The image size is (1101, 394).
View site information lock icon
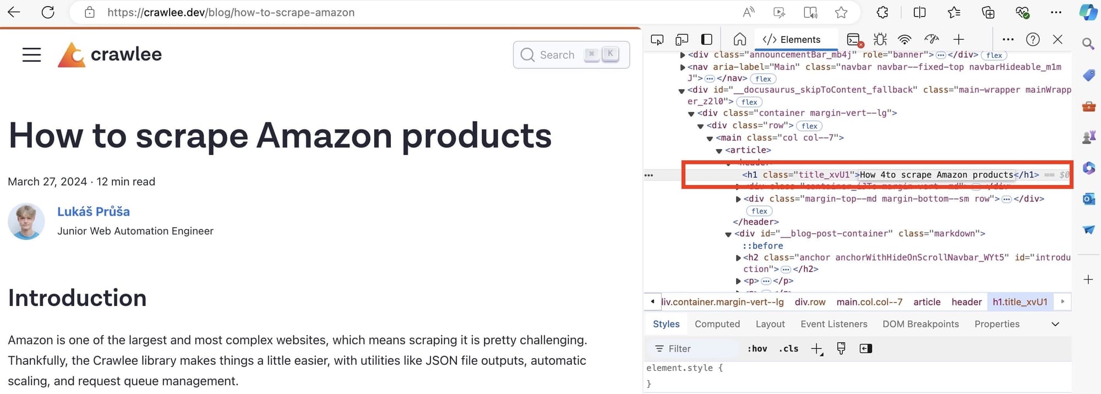pos(90,12)
